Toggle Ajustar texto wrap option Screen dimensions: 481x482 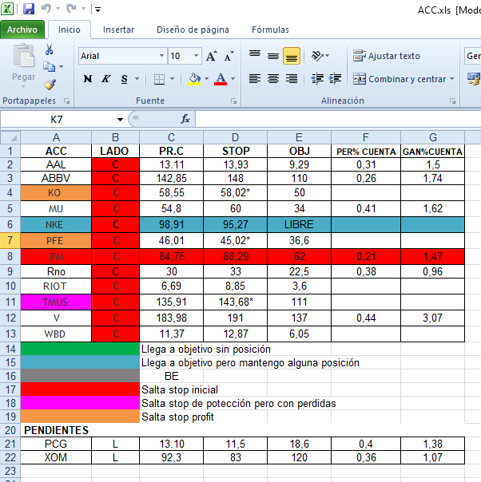pyautogui.click(x=387, y=56)
